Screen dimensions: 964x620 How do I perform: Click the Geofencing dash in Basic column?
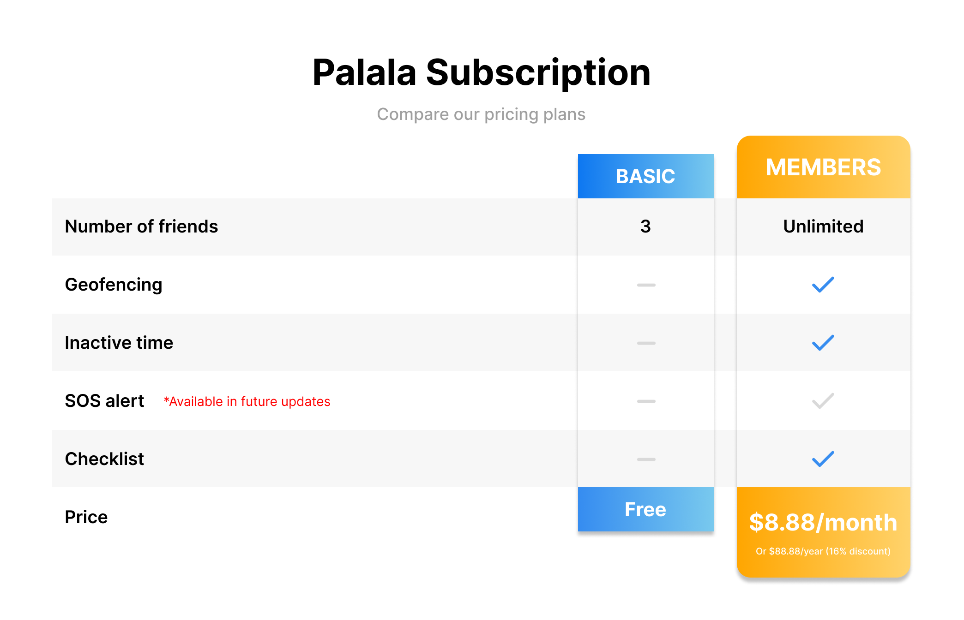[646, 285]
